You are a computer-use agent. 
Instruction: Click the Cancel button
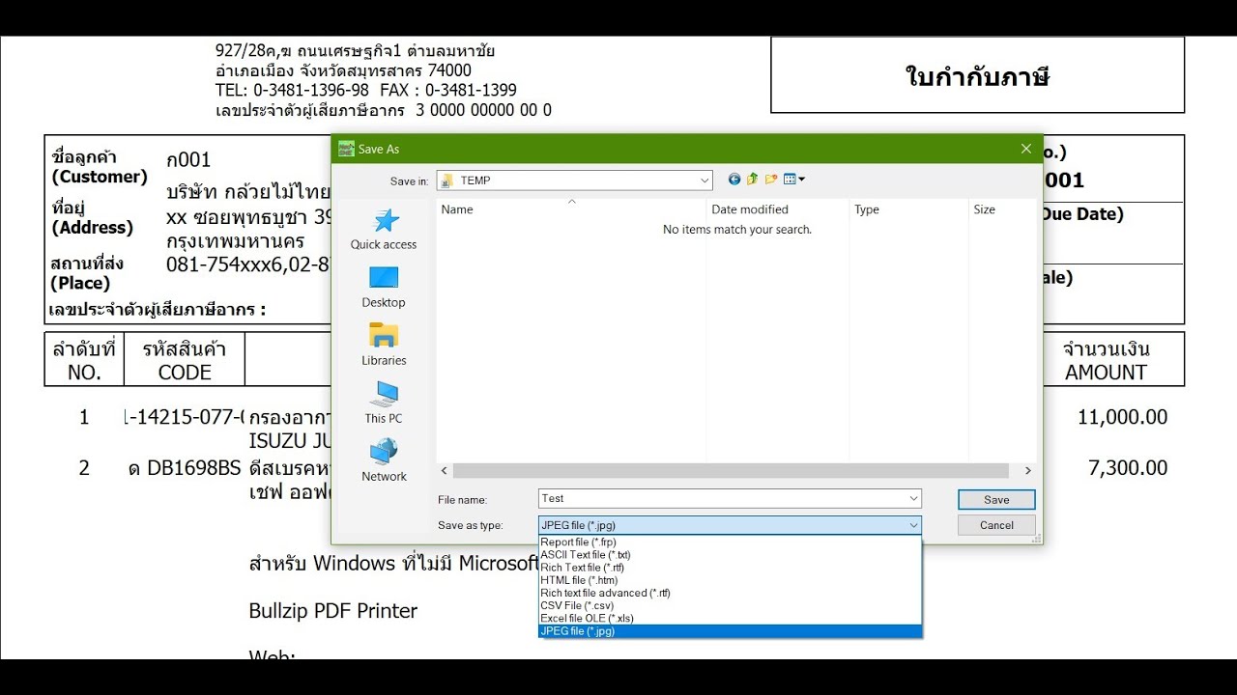996,525
